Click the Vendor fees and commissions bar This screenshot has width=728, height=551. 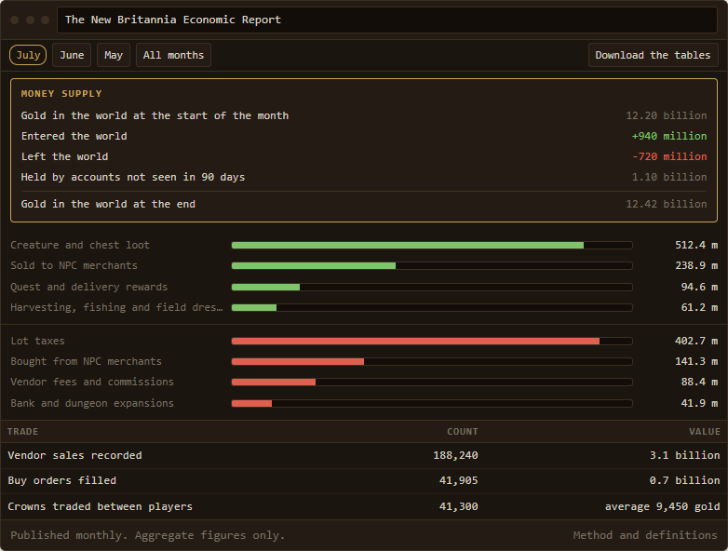coord(432,382)
